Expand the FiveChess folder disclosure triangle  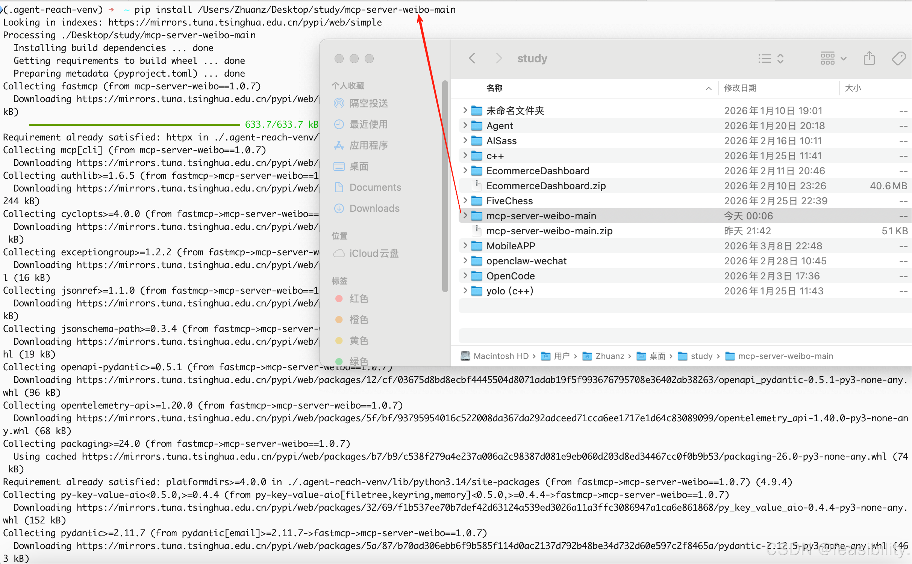point(465,201)
